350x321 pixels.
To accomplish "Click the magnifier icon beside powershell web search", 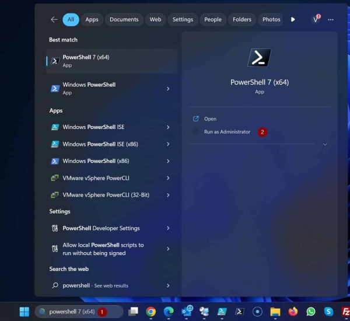I will coord(55,285).
